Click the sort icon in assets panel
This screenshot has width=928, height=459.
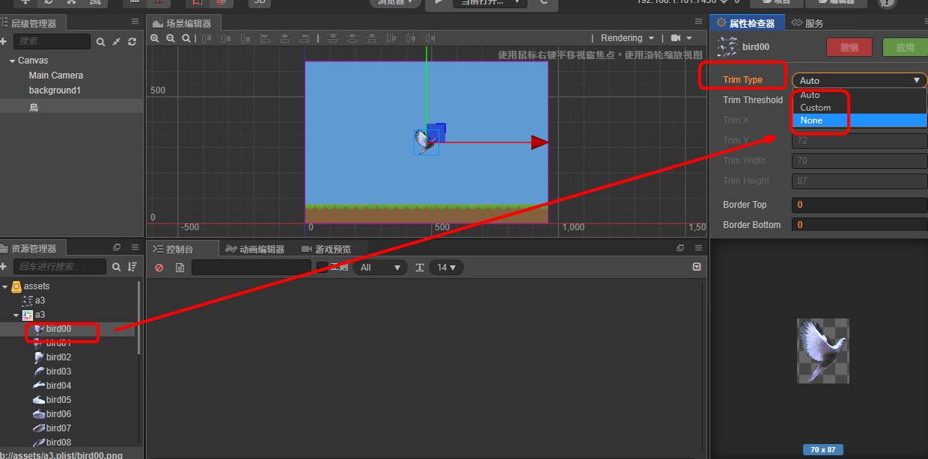click(x=132, y=267)
